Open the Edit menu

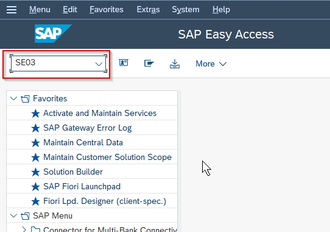pyautogui.click(x=70, y=10)
